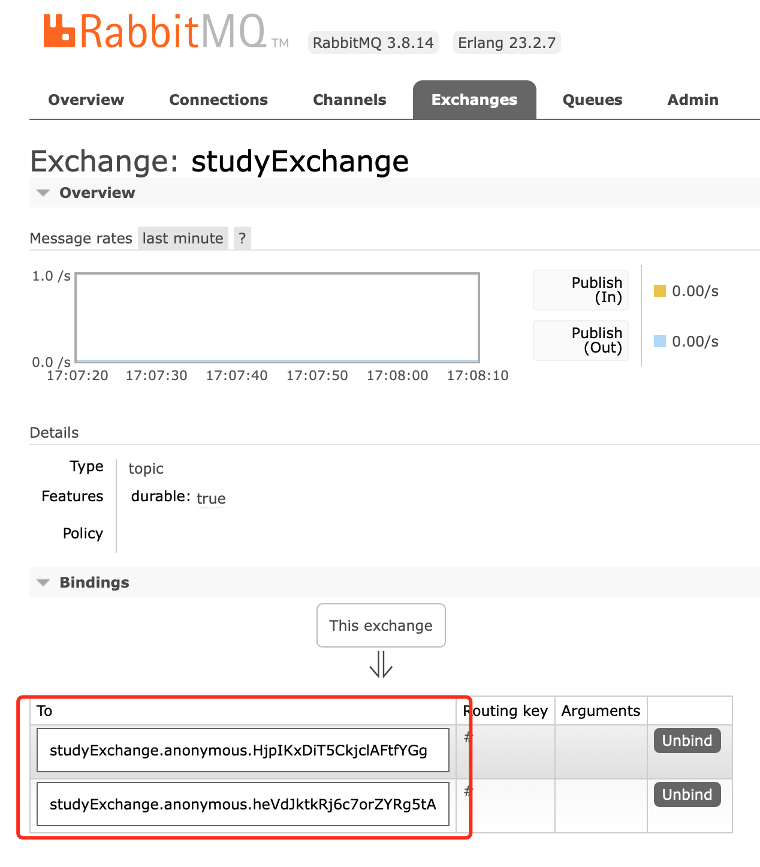Click the RabbitMQ logo
The width and height of the screenshot is (760, 867).
point(166,31)
